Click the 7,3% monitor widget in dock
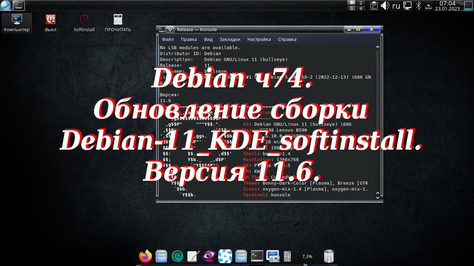 (307, 256)
